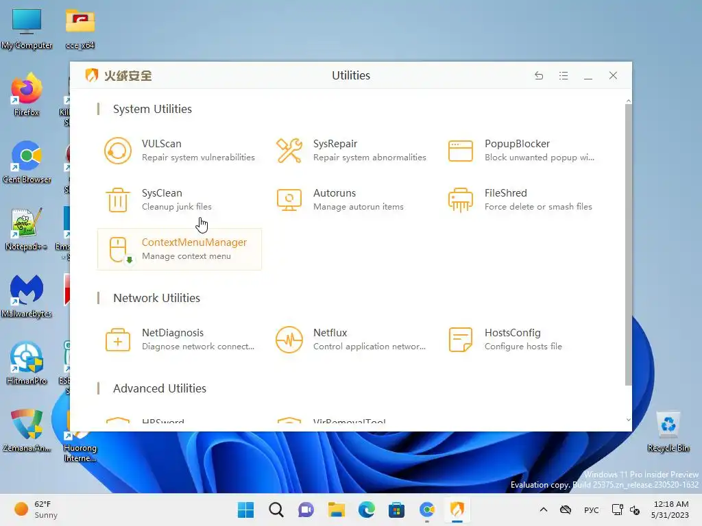The width and height of the screenshot is (702, 526).
Task: Click the Advanced Utilities heading
Action: coord(159,388)
